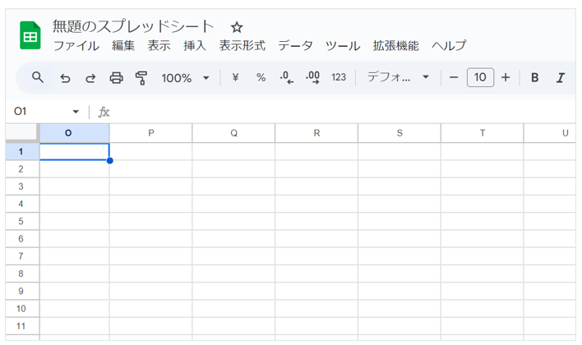Redo the last action

coord(90,78)
